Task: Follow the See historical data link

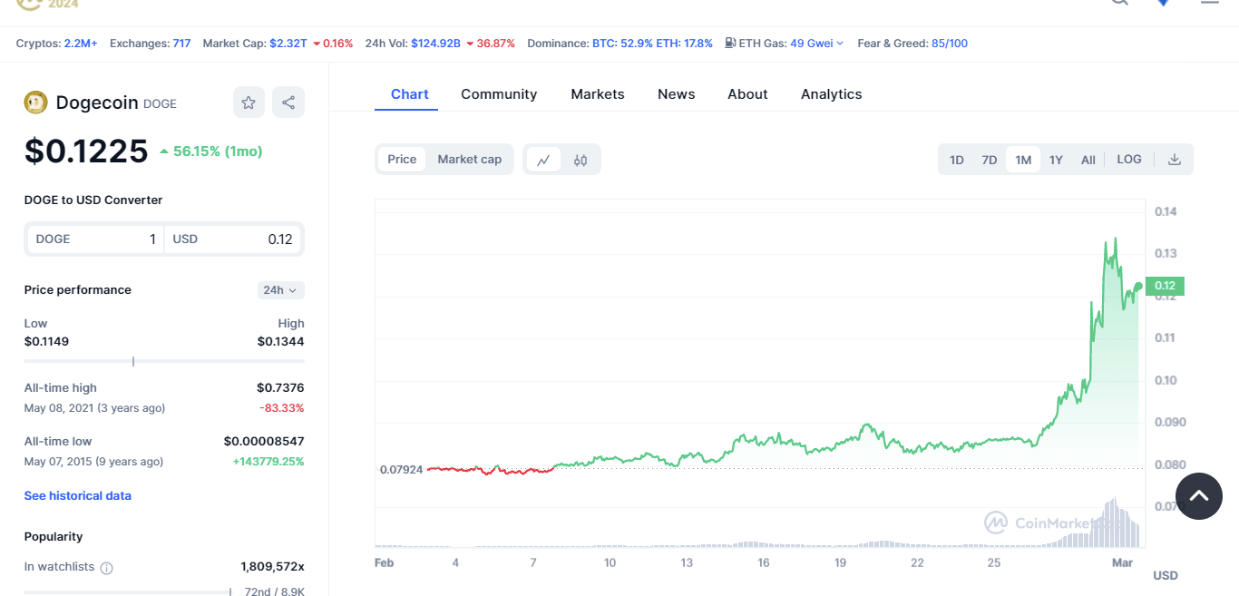Action: pyautogui.click(x=78, y=496)
